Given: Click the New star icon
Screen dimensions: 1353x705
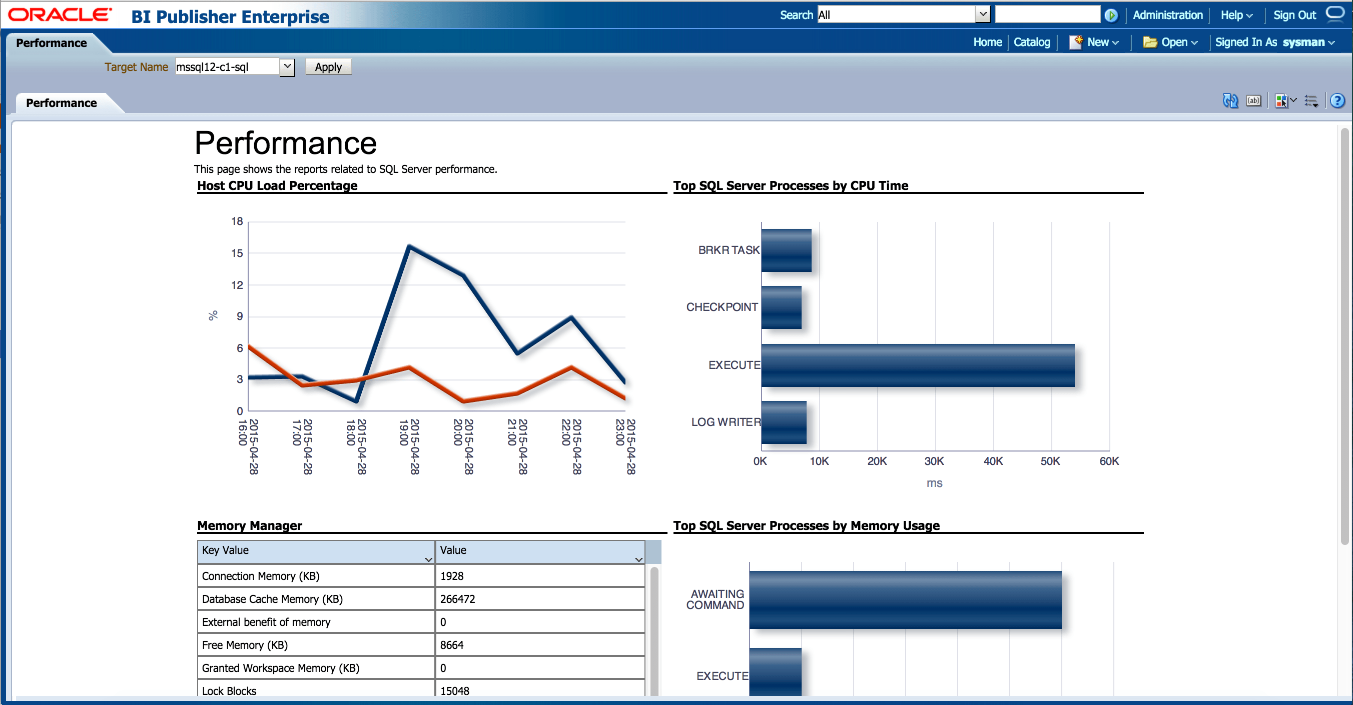Looking at the screenshot, I should pyautogui.click(x=1075, y=42).
